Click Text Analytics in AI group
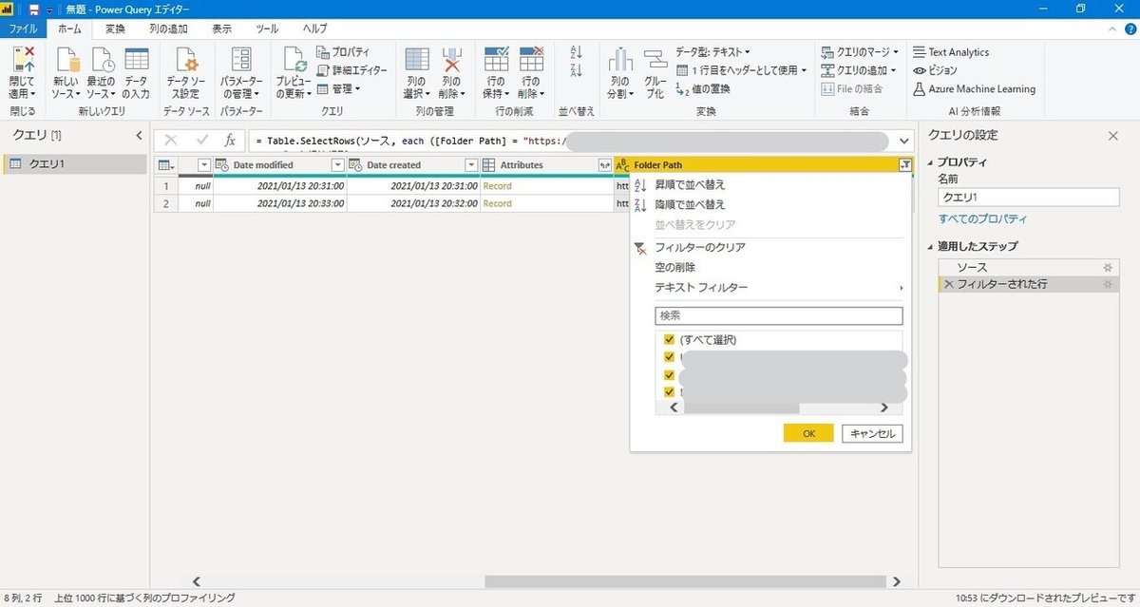 click(x=951, y=52)
